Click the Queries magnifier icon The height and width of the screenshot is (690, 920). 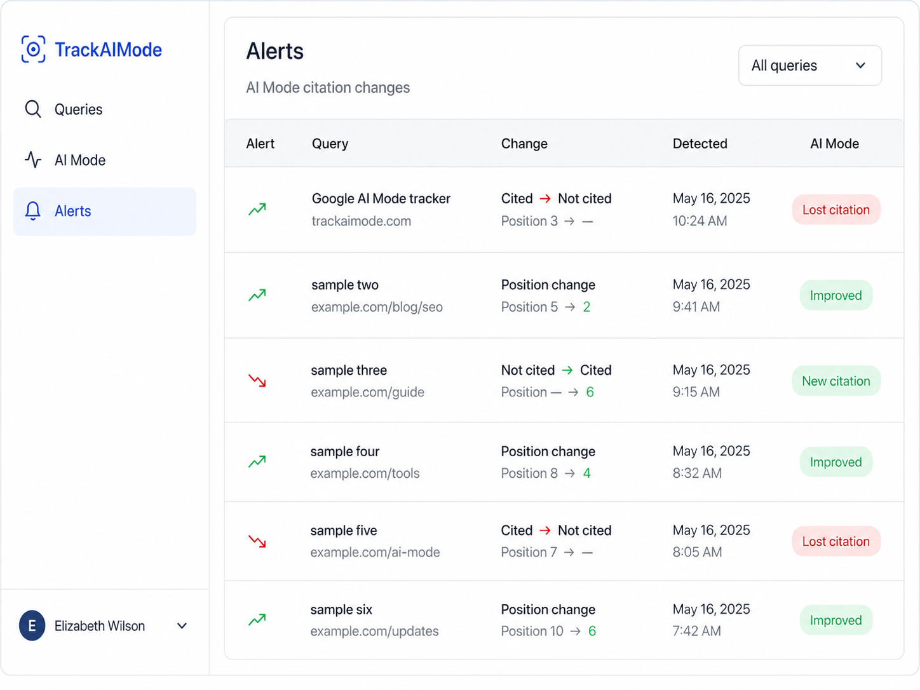tap(33, 109)
